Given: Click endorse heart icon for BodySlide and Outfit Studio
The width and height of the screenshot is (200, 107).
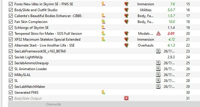Looking at the screenshot, I should [126, 10].
